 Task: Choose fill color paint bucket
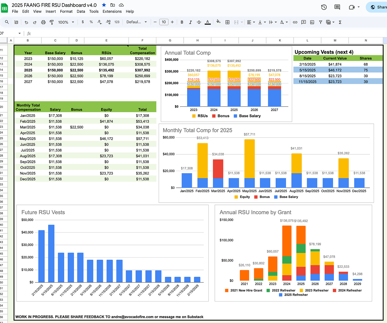(218, 22)
